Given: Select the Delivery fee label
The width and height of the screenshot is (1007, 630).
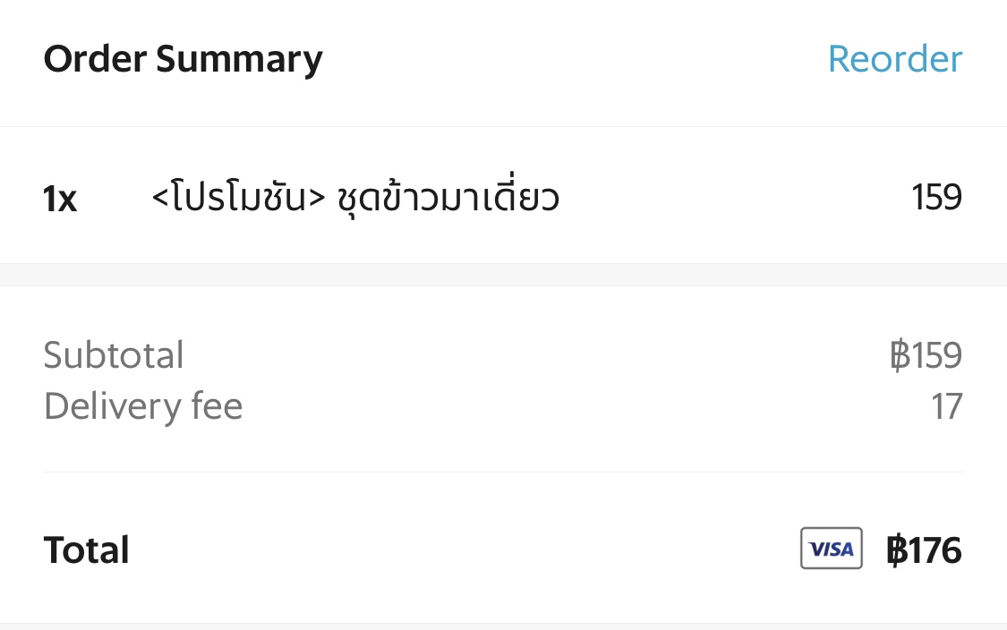Looking at the screenshot, I should coord(143,407).
